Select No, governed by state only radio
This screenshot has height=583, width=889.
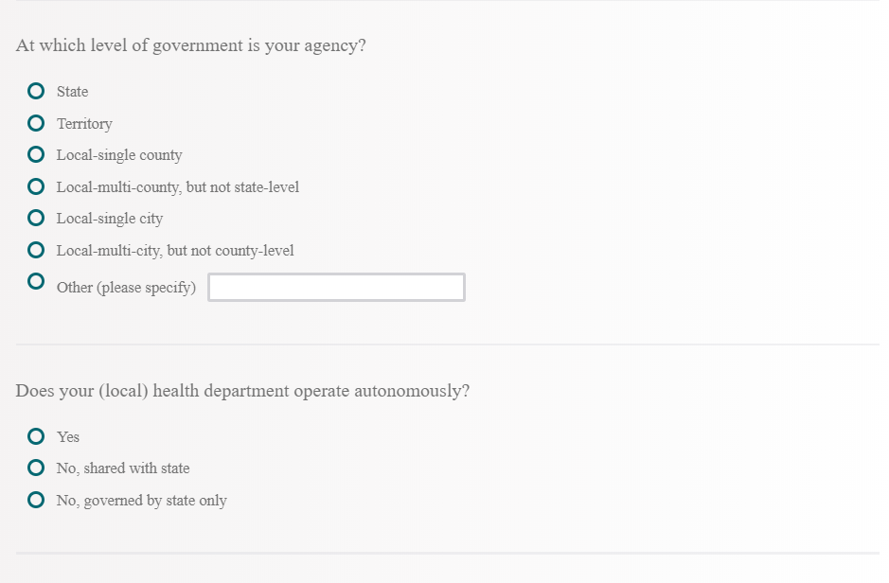pos(36,500)
